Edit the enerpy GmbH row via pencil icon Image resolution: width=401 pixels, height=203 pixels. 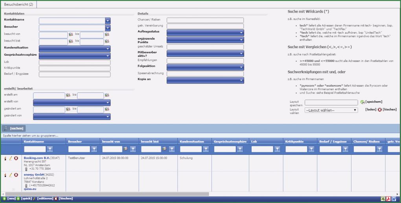coord(11,175)
